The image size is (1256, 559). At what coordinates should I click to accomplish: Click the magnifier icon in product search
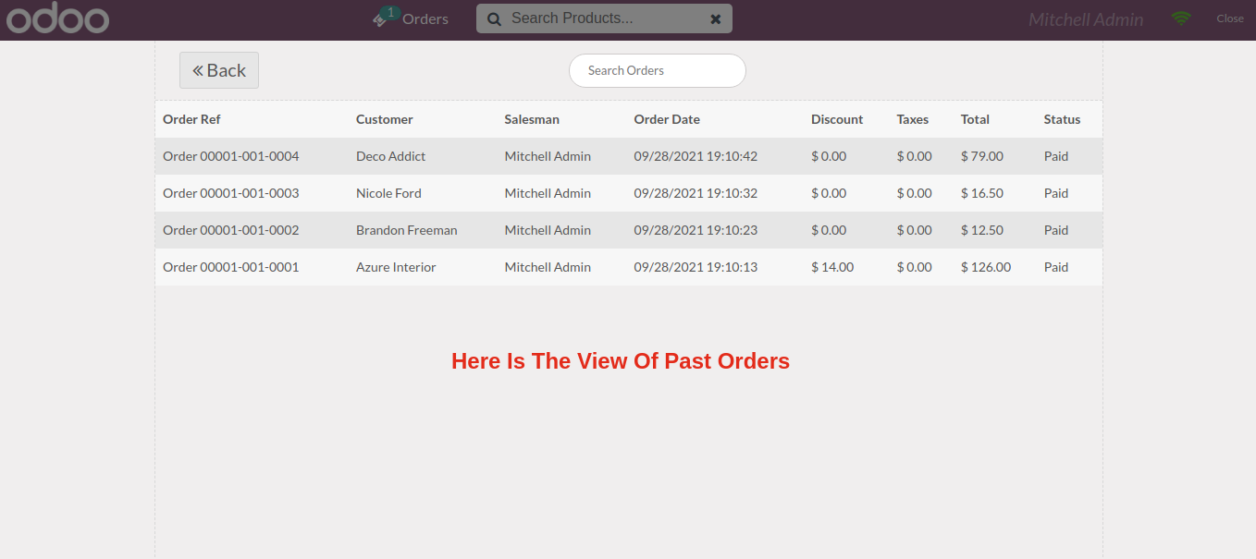point(494,18)
